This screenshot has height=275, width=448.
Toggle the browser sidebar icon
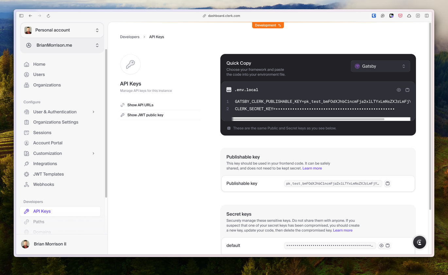[21, 16]
